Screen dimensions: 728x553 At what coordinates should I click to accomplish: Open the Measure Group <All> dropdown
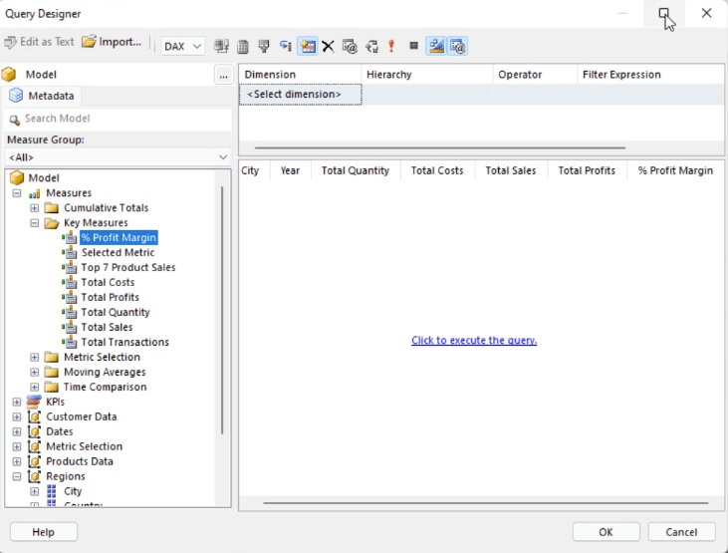click(118, 157)
